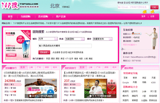Click 满座网 in 团购网站大全

coord(135,96)
